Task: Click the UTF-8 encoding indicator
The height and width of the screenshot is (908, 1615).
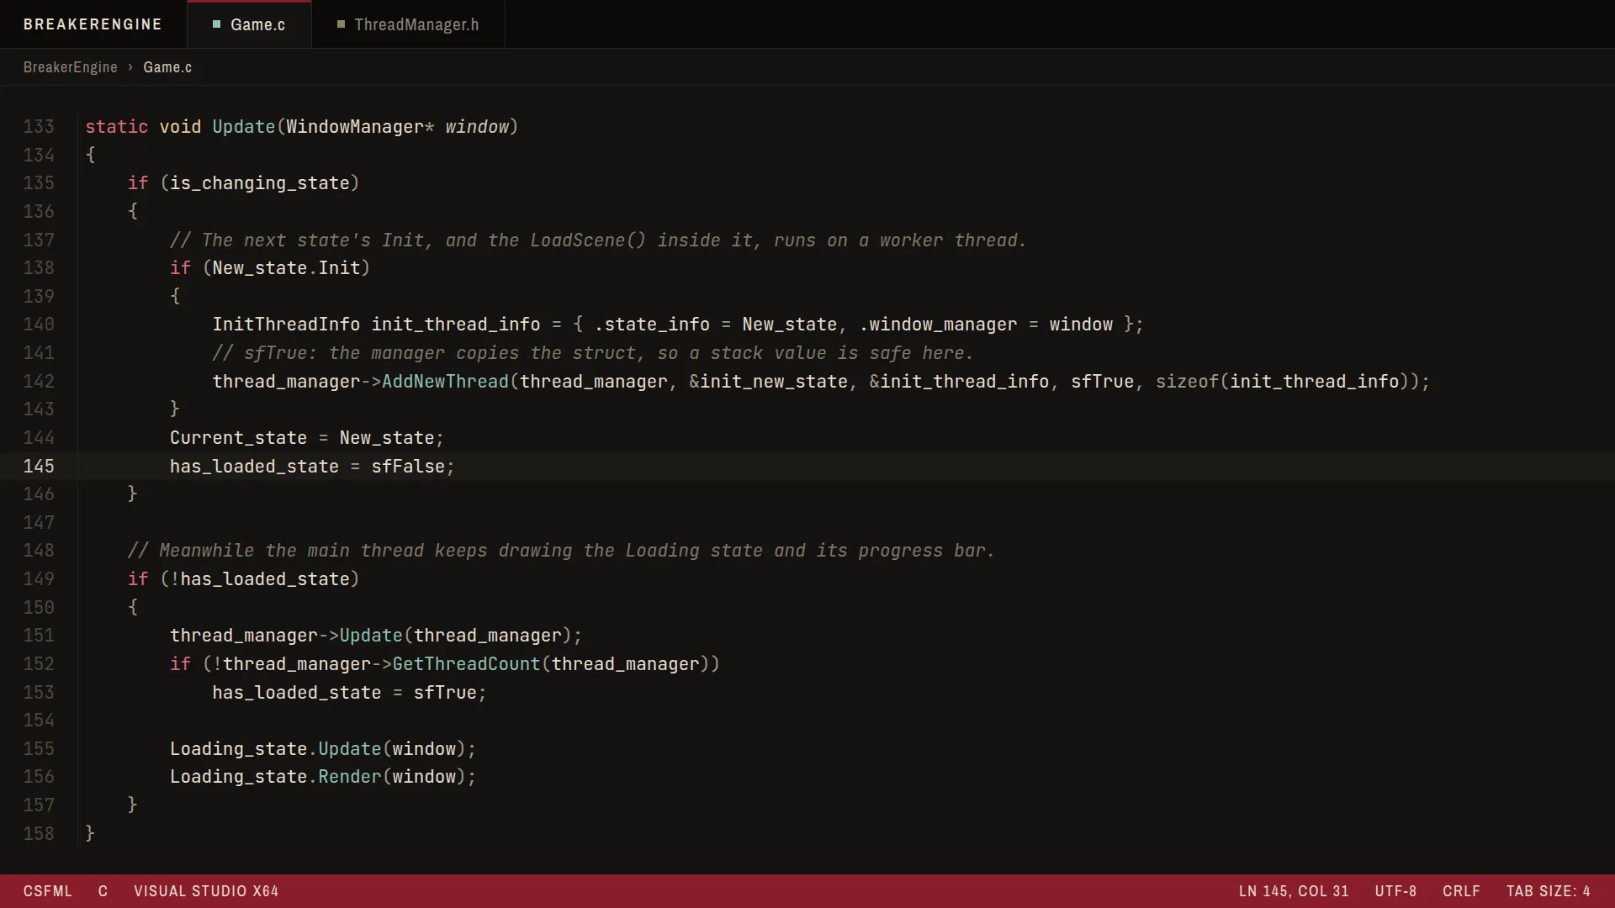Action: 1395,891
